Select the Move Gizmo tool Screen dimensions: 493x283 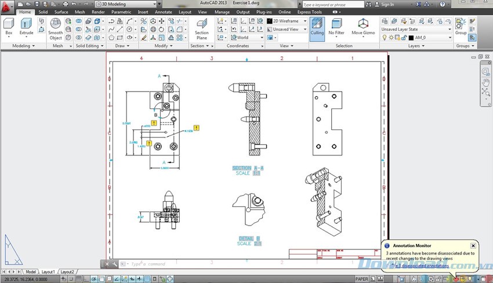point(363,27)
